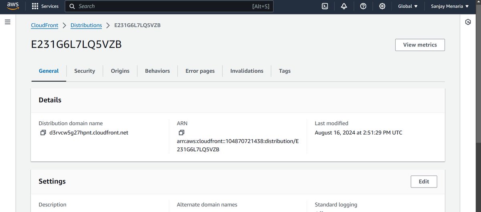
Task: Switch to the Security tab
Action: coord(85,71)
